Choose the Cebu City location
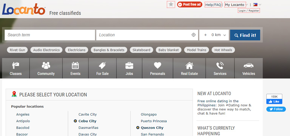This screenshot has width=290, height=136. 87,121
